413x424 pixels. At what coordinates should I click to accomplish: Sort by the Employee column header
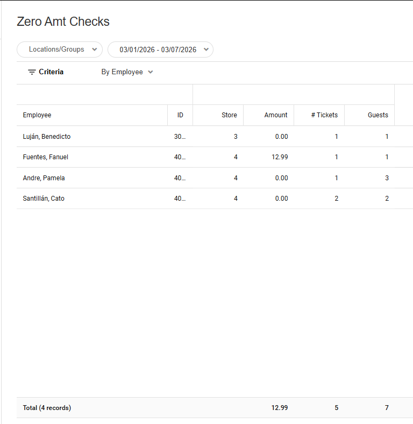pos(37,115)
